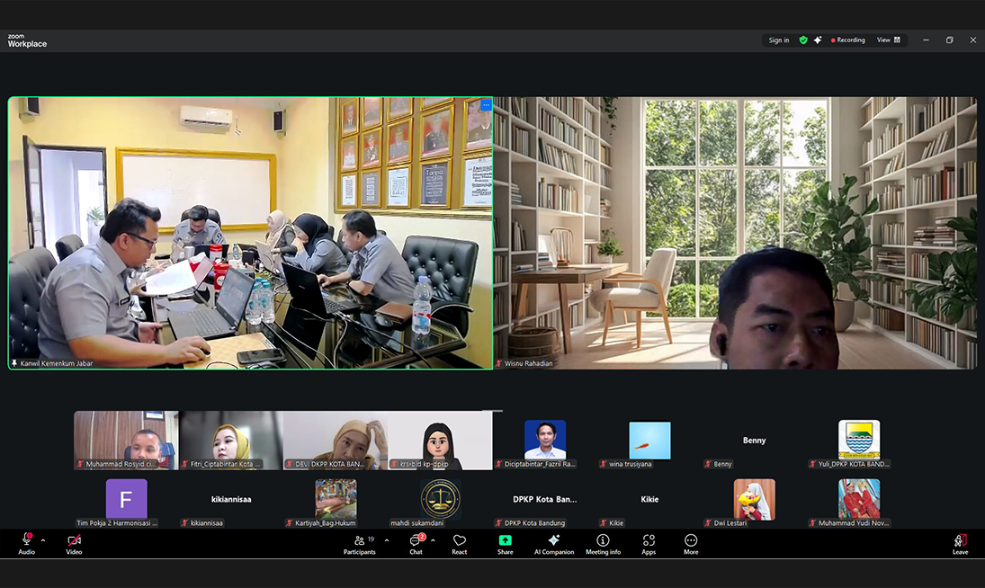Leave the meeting
The image size is (985, 588).
(960, 543)
